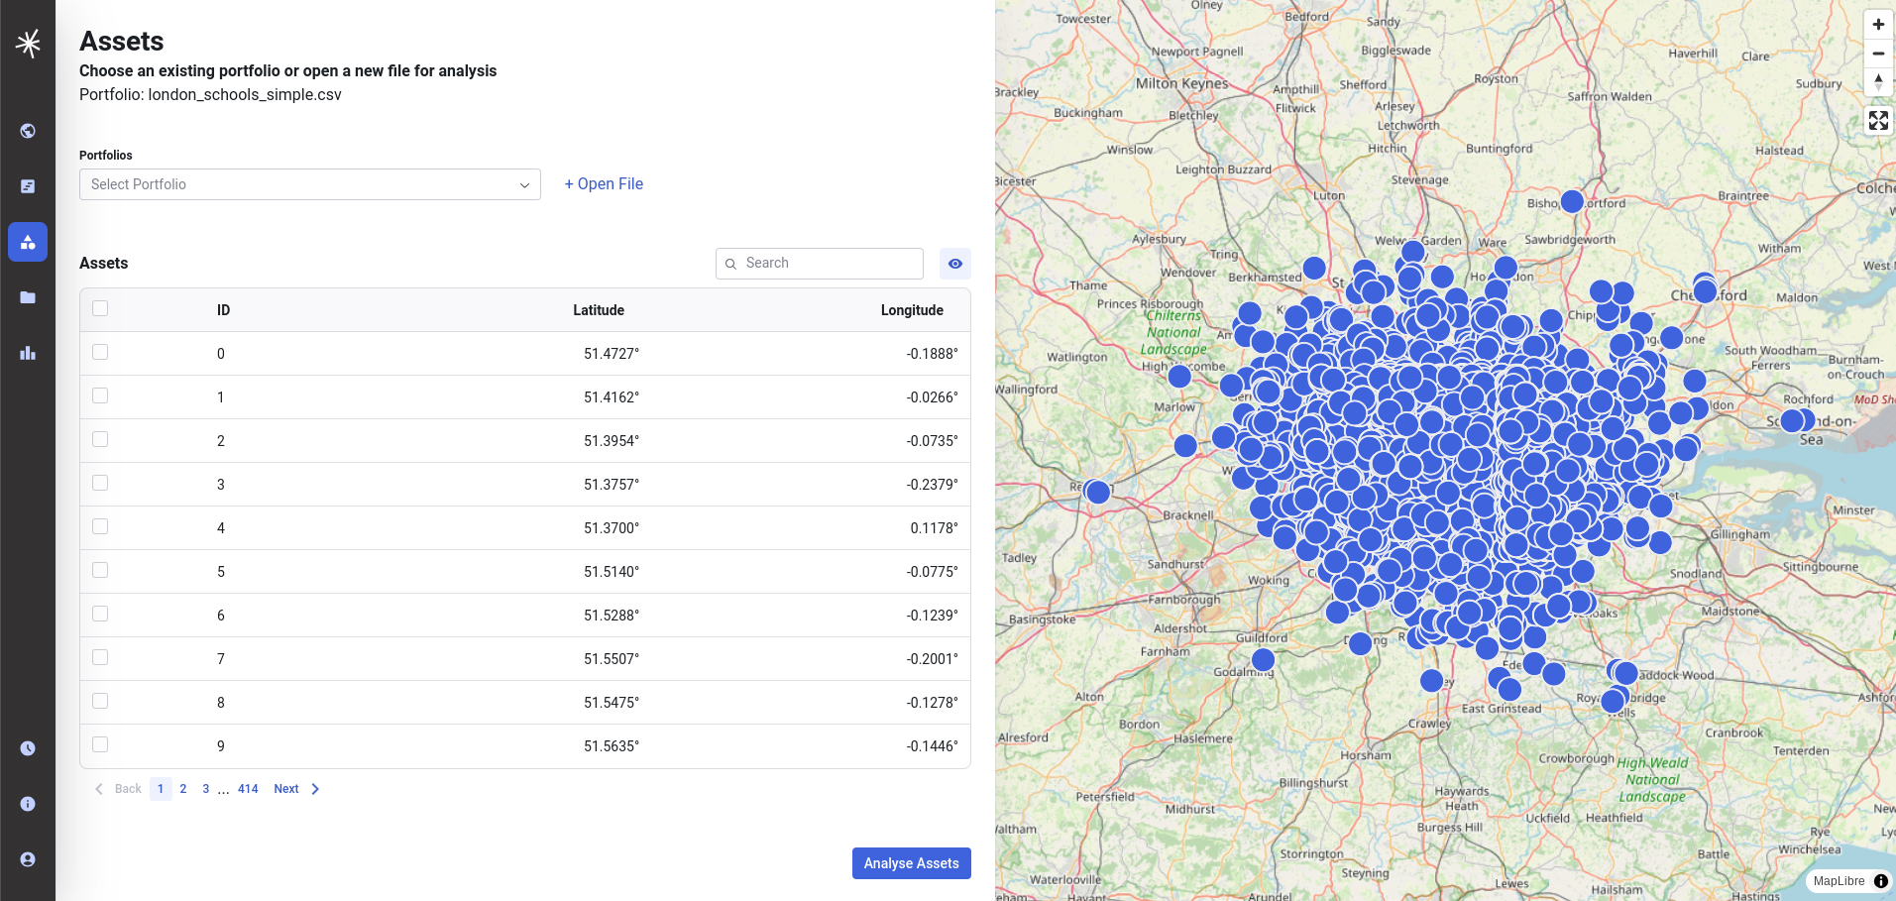Click the next page chevron arrow
This screenshot has width=1896, height=901.
pos(315,789)
